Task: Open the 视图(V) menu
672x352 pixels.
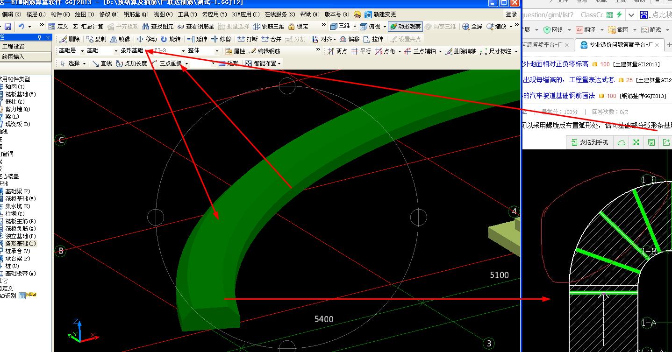Action: [x=163, y=14]
